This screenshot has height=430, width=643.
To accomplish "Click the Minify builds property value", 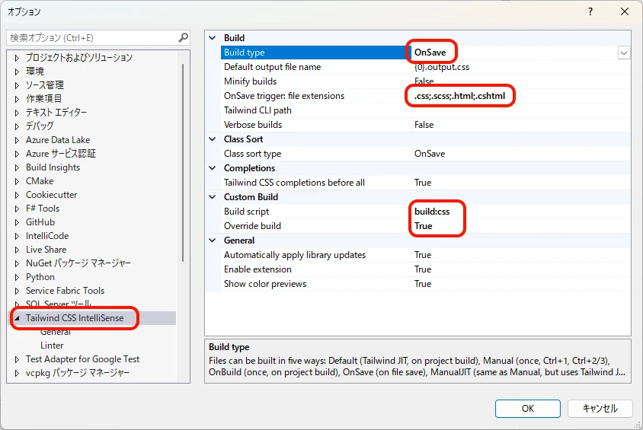I will [518, 81].
